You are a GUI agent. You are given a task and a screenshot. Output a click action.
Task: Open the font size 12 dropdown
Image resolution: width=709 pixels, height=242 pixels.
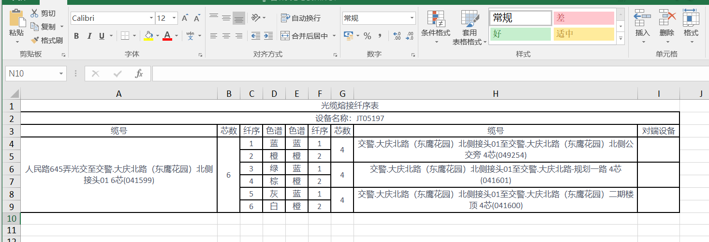tap(175, 18)
